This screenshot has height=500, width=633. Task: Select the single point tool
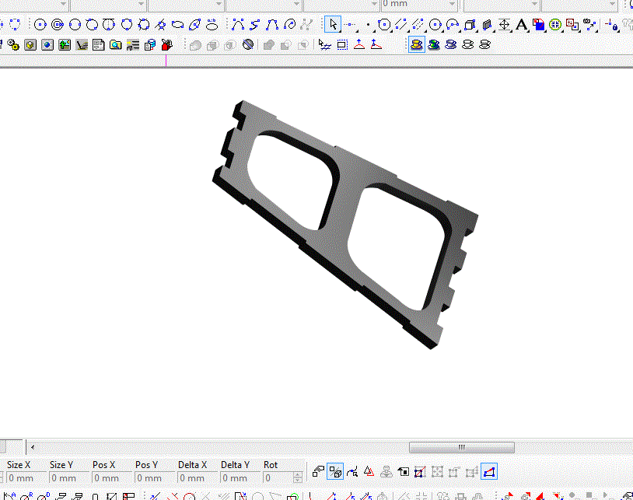coord(368,25)
